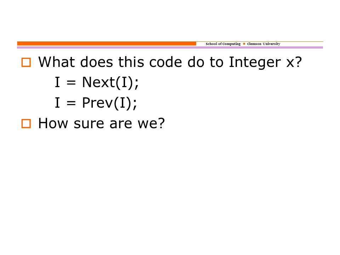Click the text 'How sure are we?'
Viewport: 340px width, 255px height.
coord(102,123)
